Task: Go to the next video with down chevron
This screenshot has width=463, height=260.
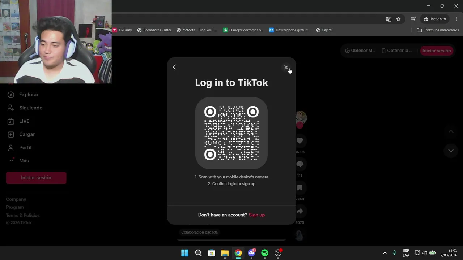Action: (451, 151)
